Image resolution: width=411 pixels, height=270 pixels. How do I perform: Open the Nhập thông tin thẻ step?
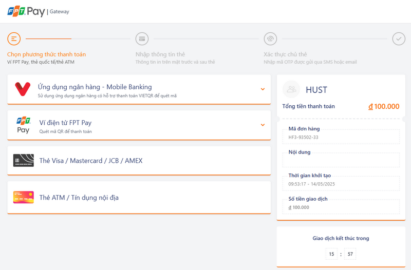pos(160,54)
